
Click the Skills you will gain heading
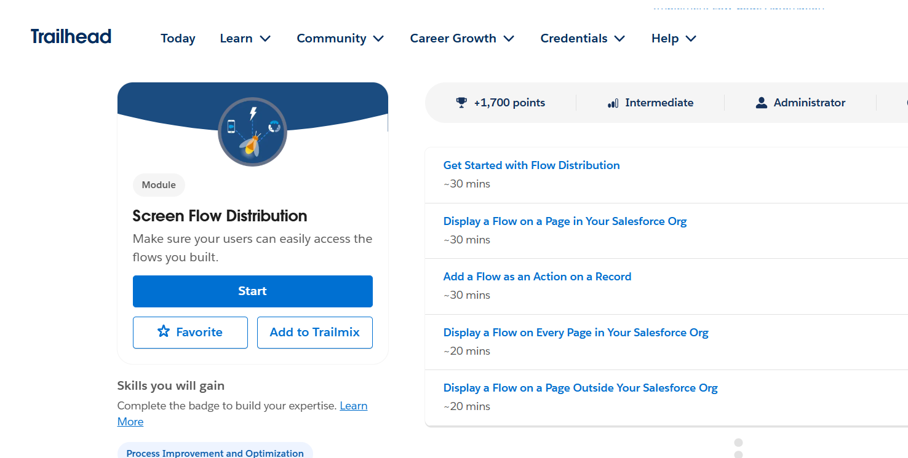tap(171, 385)
